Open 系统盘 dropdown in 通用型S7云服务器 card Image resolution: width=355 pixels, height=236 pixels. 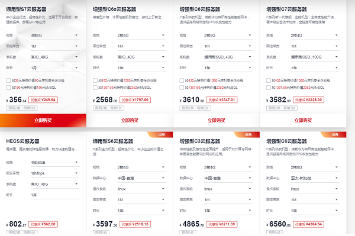pyautogui.click(x=55, y=57)
